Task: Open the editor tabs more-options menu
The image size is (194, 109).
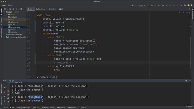Action: pyautogui.click(x=190, y=9)
